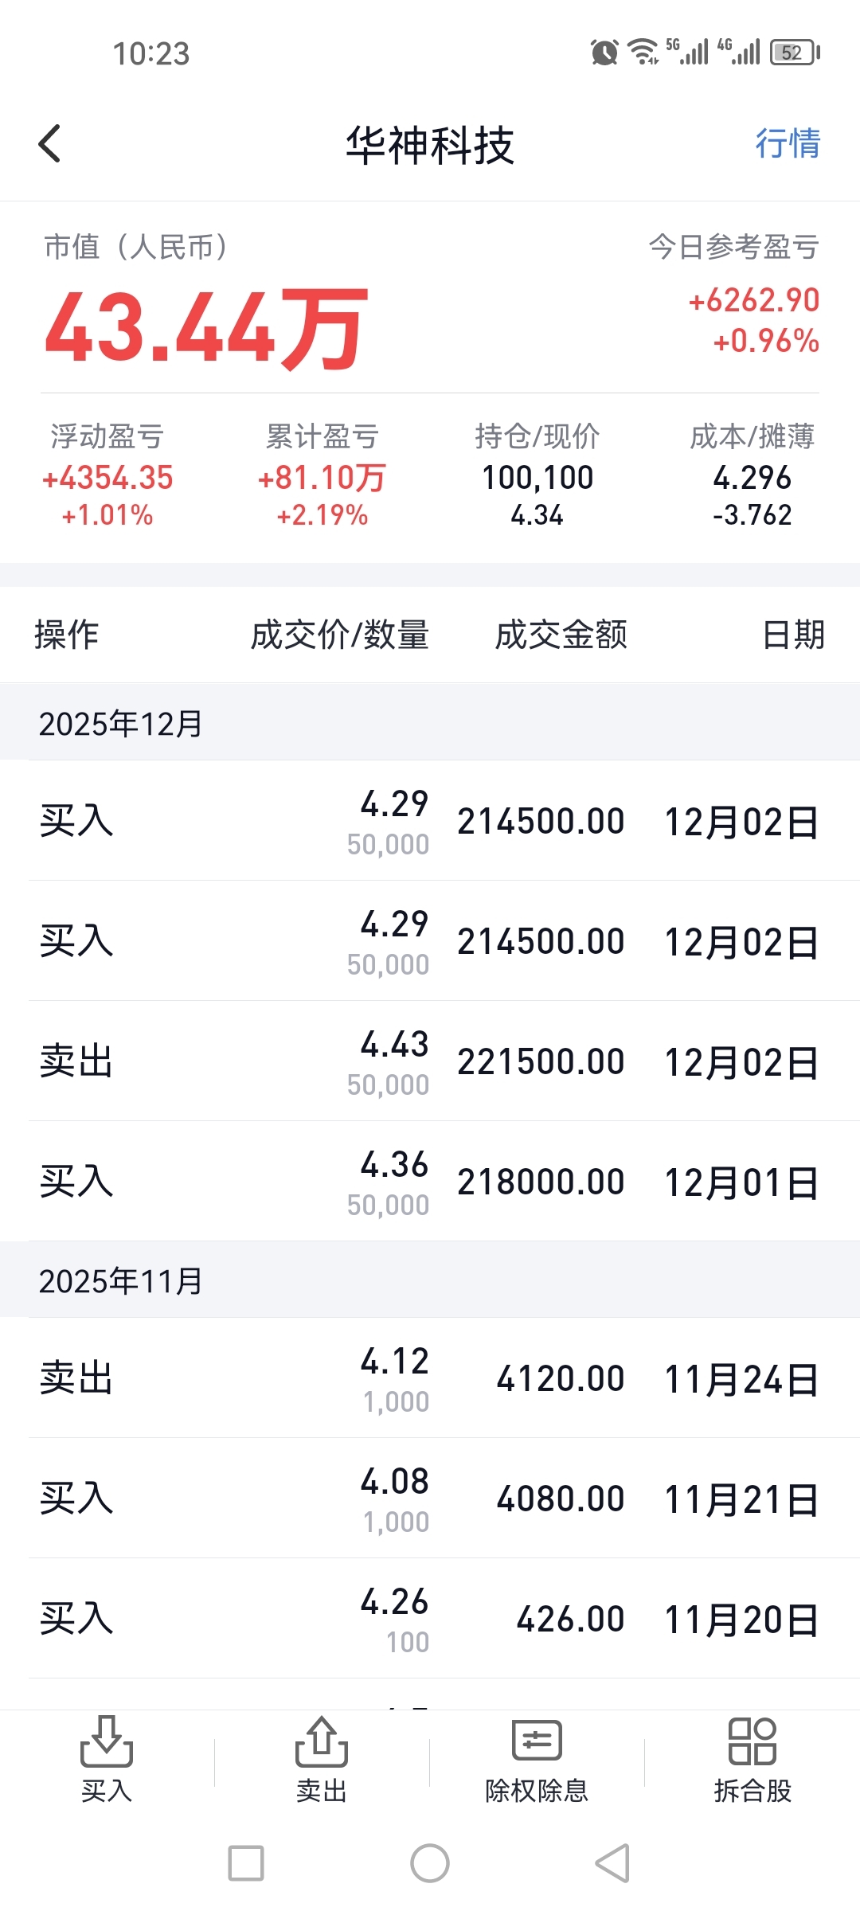Screen dimensions: 860x1911
Task: Select the 成交价/数量 column header
Action: [340, 635]
